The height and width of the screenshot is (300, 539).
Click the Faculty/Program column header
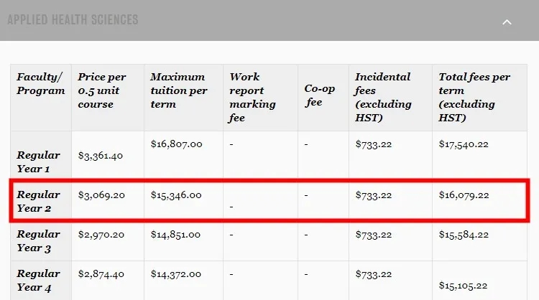tap(40, 84)
